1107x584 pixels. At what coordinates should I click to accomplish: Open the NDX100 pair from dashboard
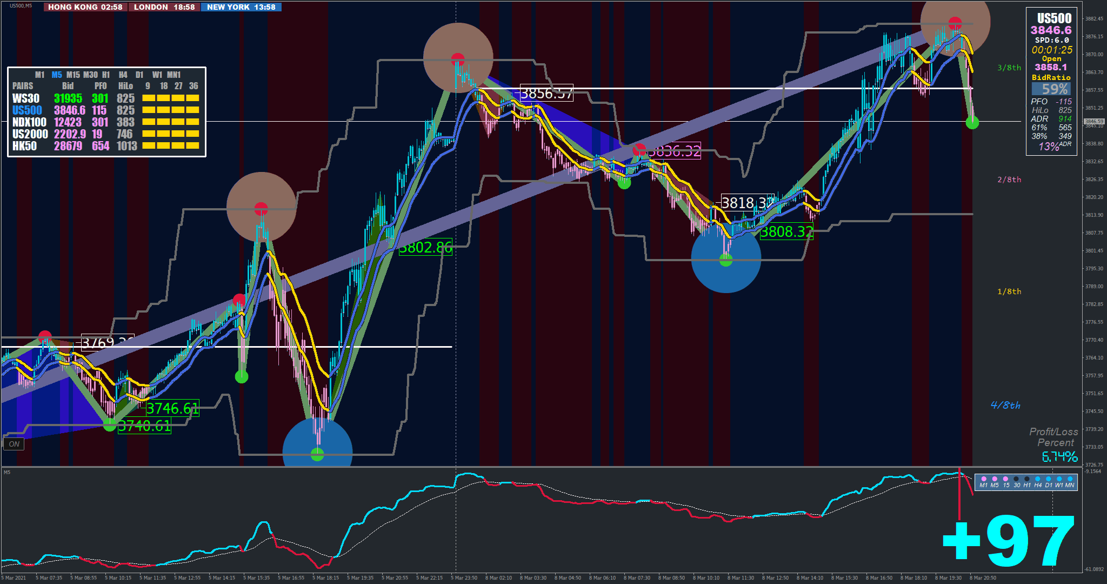pos(29,122)
